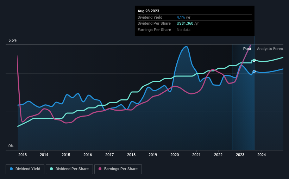The width and height of the screenshot is (289, 179).
Task: Click the 2016 year label on the axis
Action: pyautogui.click(x=88, y=155)
